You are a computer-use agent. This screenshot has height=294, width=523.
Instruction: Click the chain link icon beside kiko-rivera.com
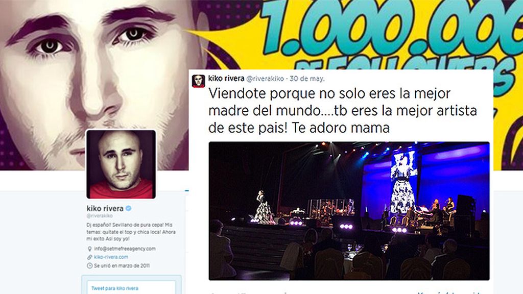tap(89, 257)
